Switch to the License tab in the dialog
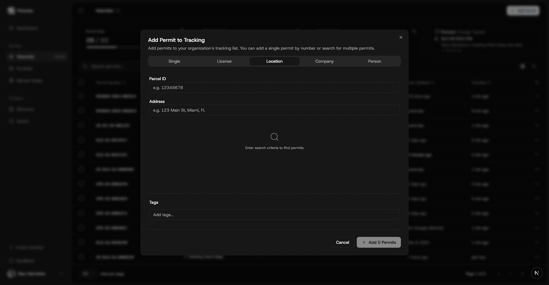The width and height of the screenshot is (549, 285). [x=224, y=61]
